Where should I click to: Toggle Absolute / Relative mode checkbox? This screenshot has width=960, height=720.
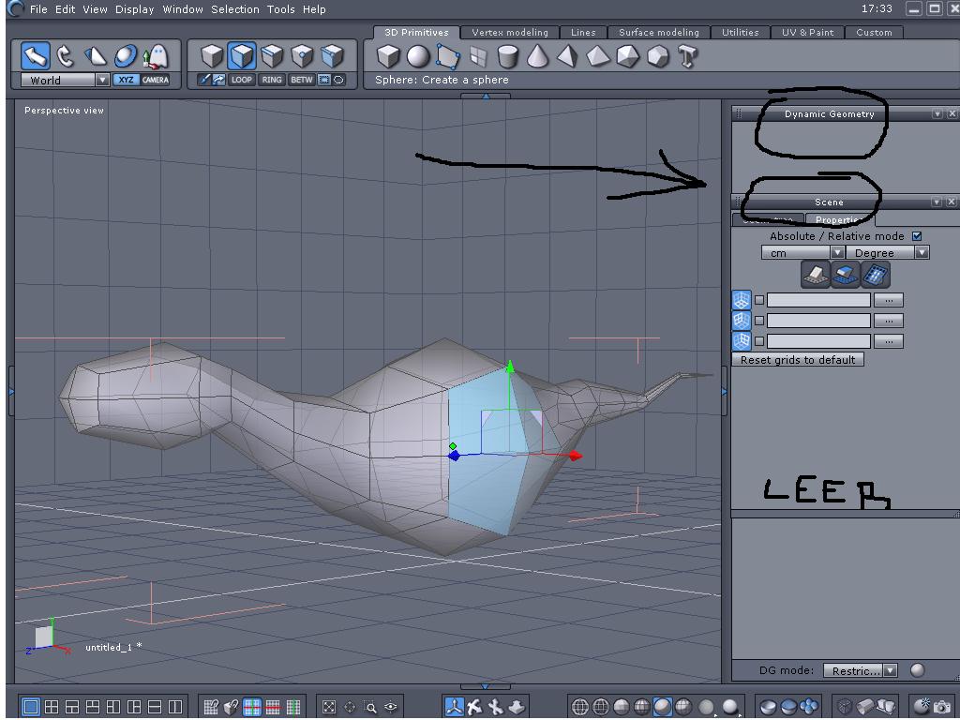pyautogui.click(x=917, y=236)
